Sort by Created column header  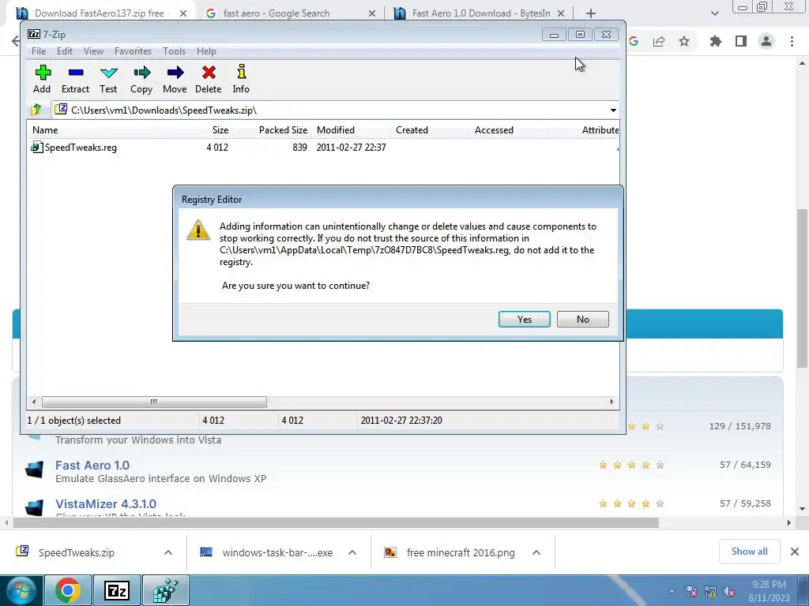click(x=431, y=130)
